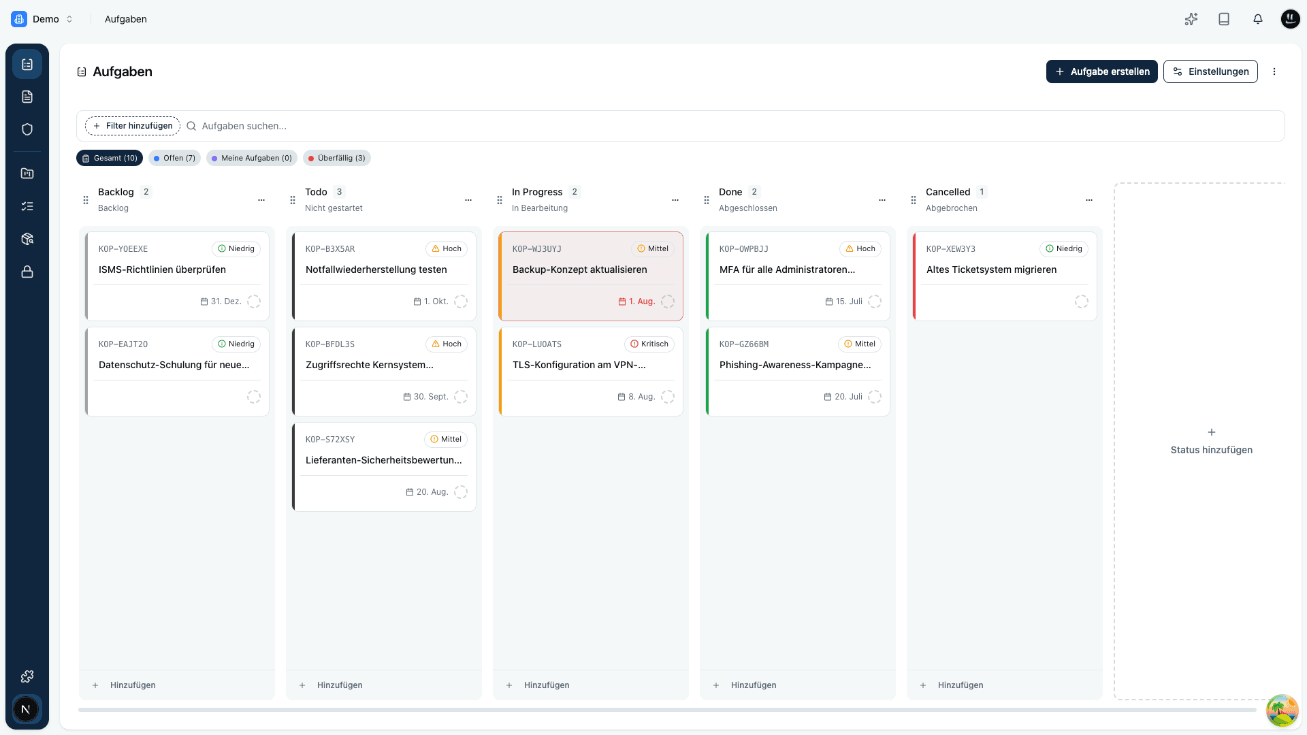Viewport: 1307px width, 735px height.
Task: Open the user avatar in the top right
Action: point(1290,19)
